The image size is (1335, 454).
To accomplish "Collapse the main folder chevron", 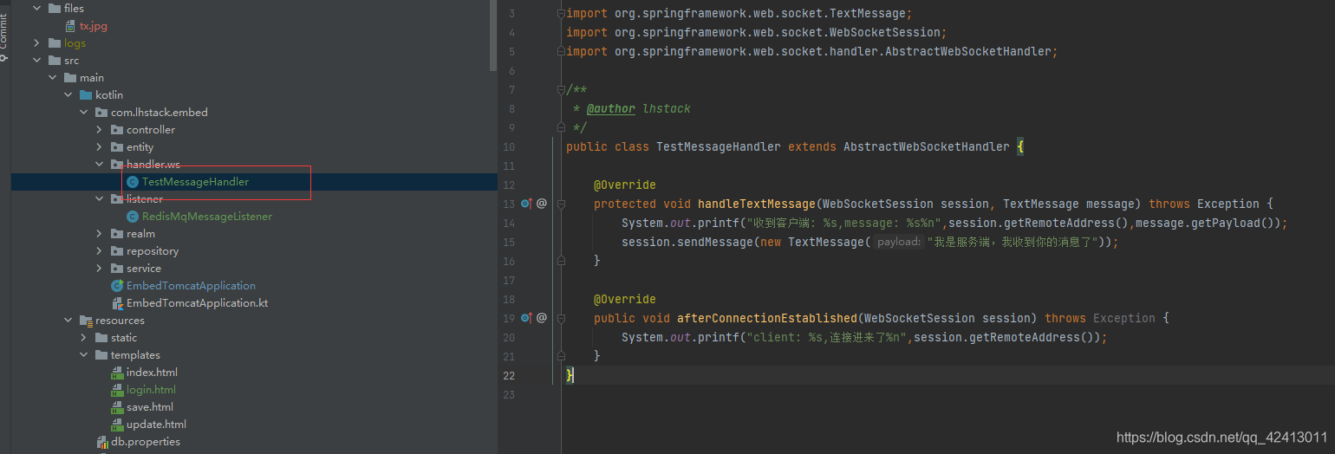I will point(52,77).
